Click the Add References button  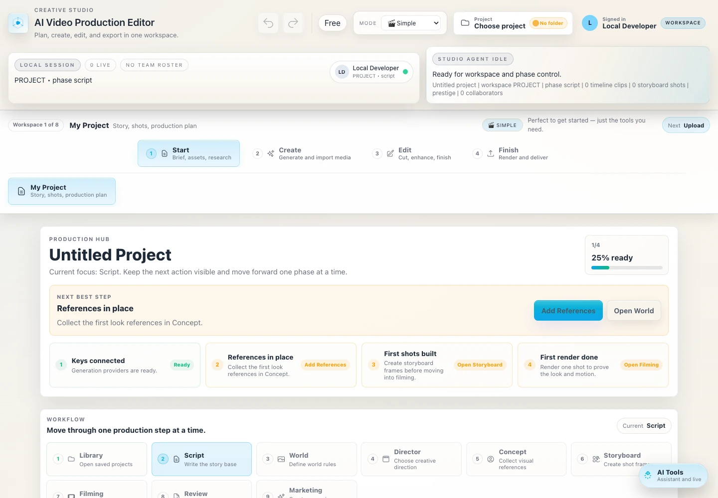tap(568, 310)
